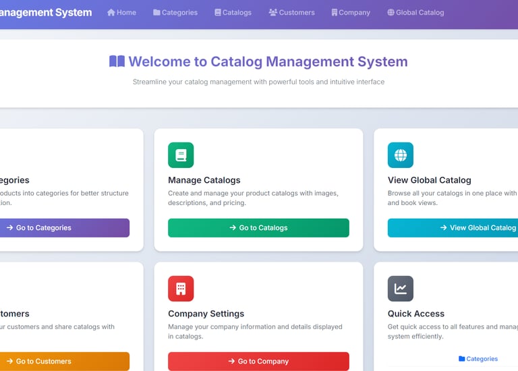Click the Quick Access card title
This screenshot has height=371, width=518.
pos(416,314)
